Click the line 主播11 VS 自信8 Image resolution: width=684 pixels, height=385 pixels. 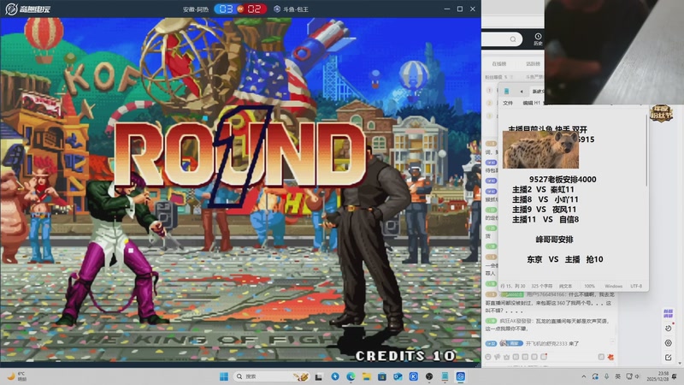[545, 220]
